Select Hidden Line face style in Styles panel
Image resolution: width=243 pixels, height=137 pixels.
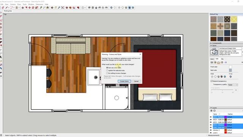(x=215, y=76)
